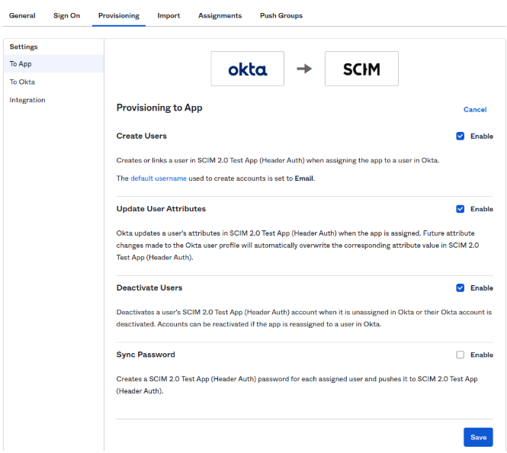This screenshot has width=507, height=453.
Task: Open Integration settings in sidebar
Action: 53,100
